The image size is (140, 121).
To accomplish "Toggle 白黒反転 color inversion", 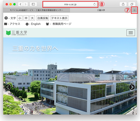I will pos(43,18).
